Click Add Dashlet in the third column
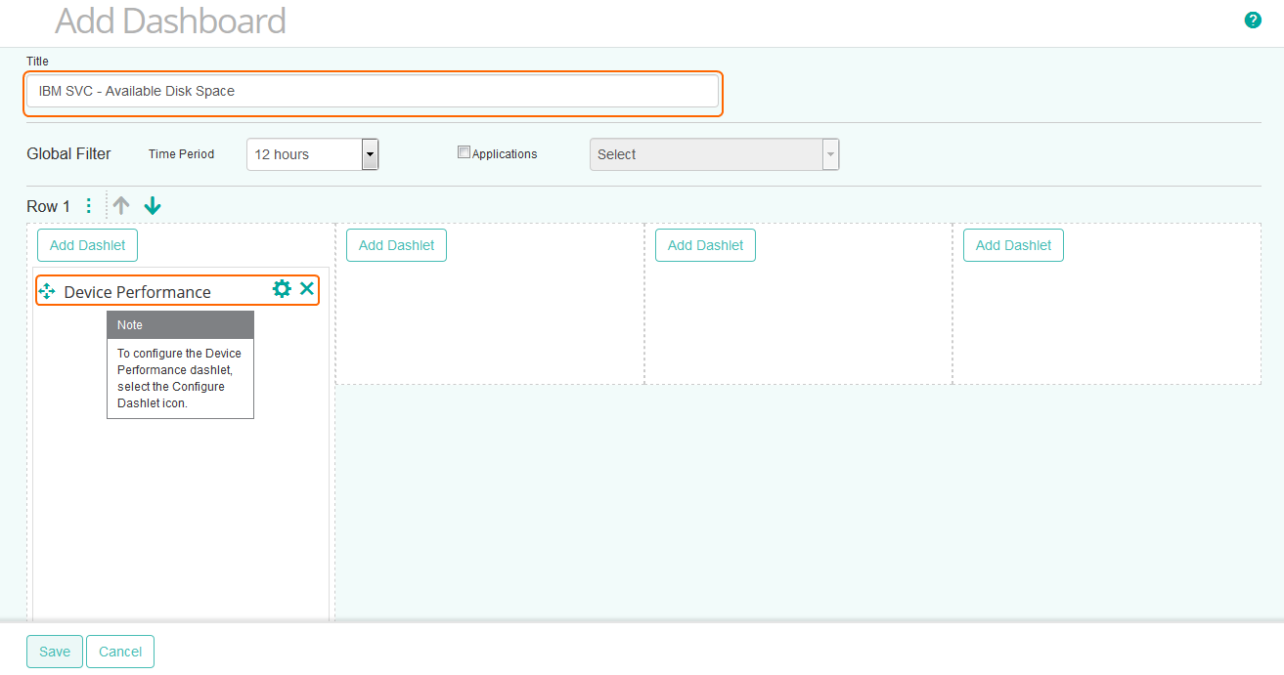Image resolution: width=1284 pixels, height=675 pixels. tap(705, 245)
